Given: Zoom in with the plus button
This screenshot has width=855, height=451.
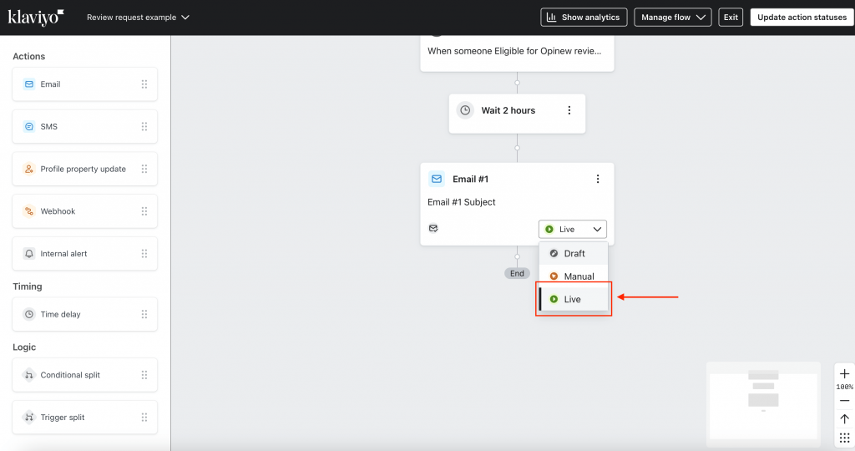Looking at the screenshot, I should [844, 373].
